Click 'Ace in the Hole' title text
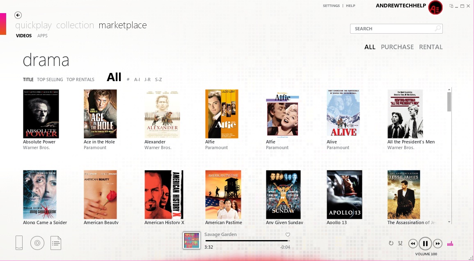The width and height of the screenshot is (474, 261). point(99,142)
